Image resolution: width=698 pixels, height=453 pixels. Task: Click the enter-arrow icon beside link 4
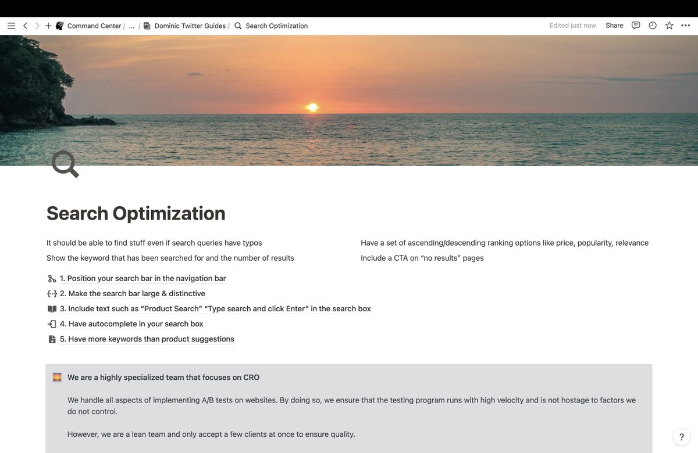point(52,323)
